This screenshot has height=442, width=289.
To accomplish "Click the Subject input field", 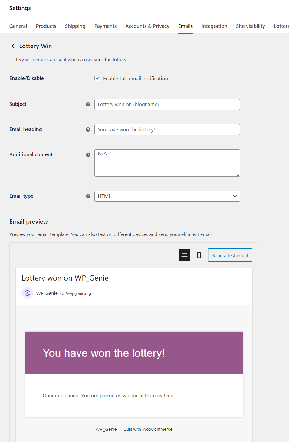I will (167, 104).
